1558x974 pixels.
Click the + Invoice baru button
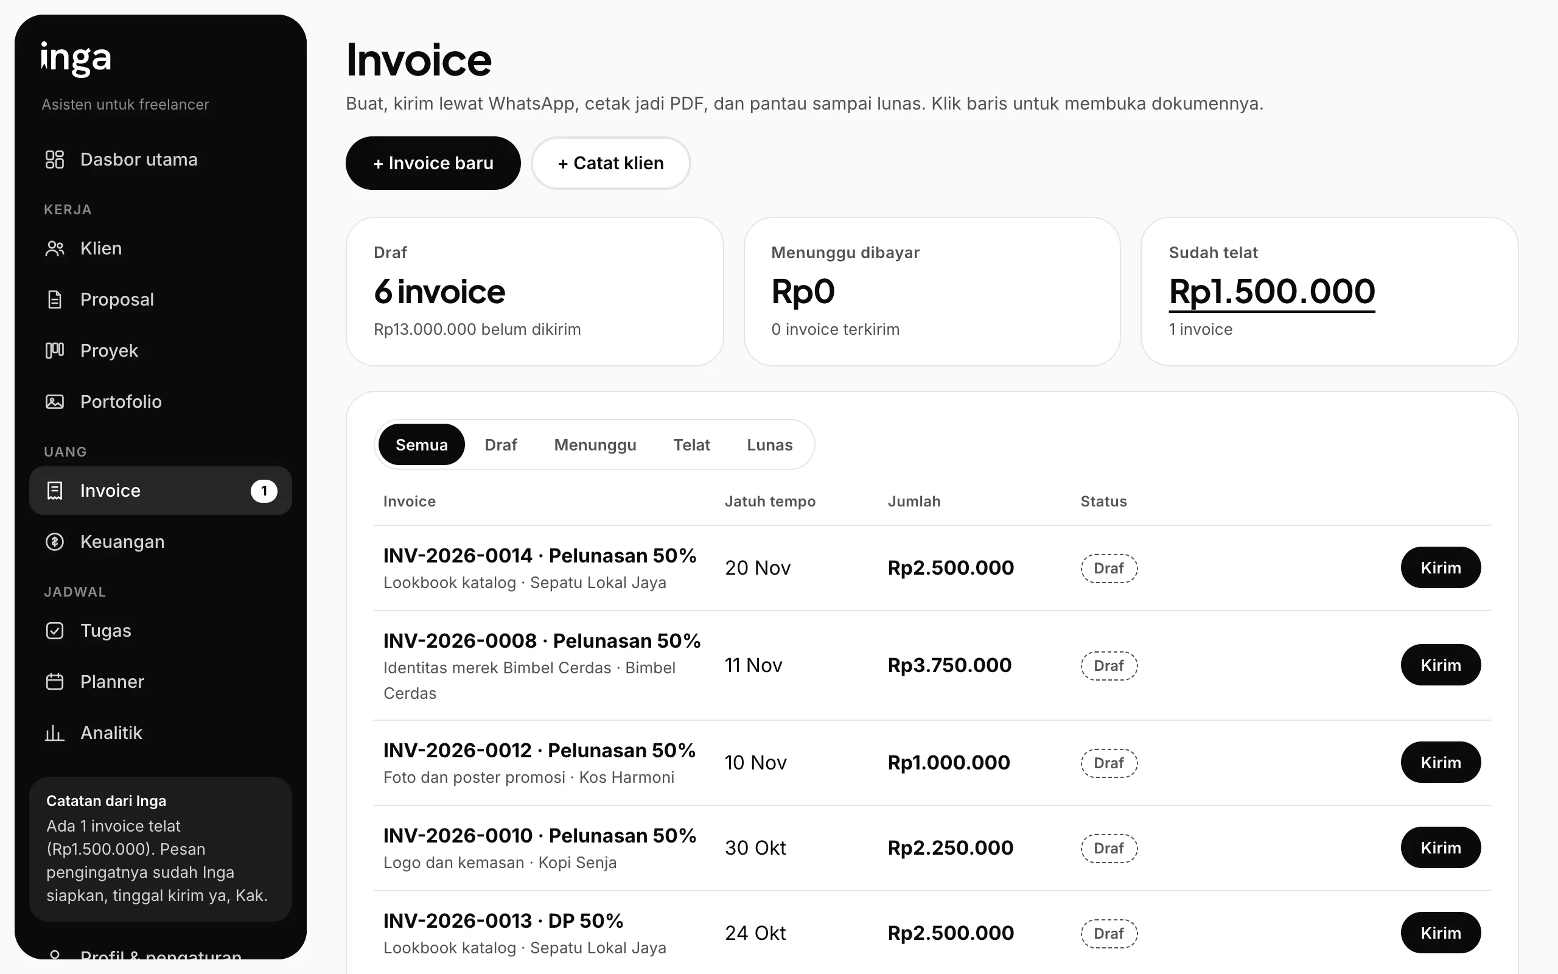(x=433, y=163)
